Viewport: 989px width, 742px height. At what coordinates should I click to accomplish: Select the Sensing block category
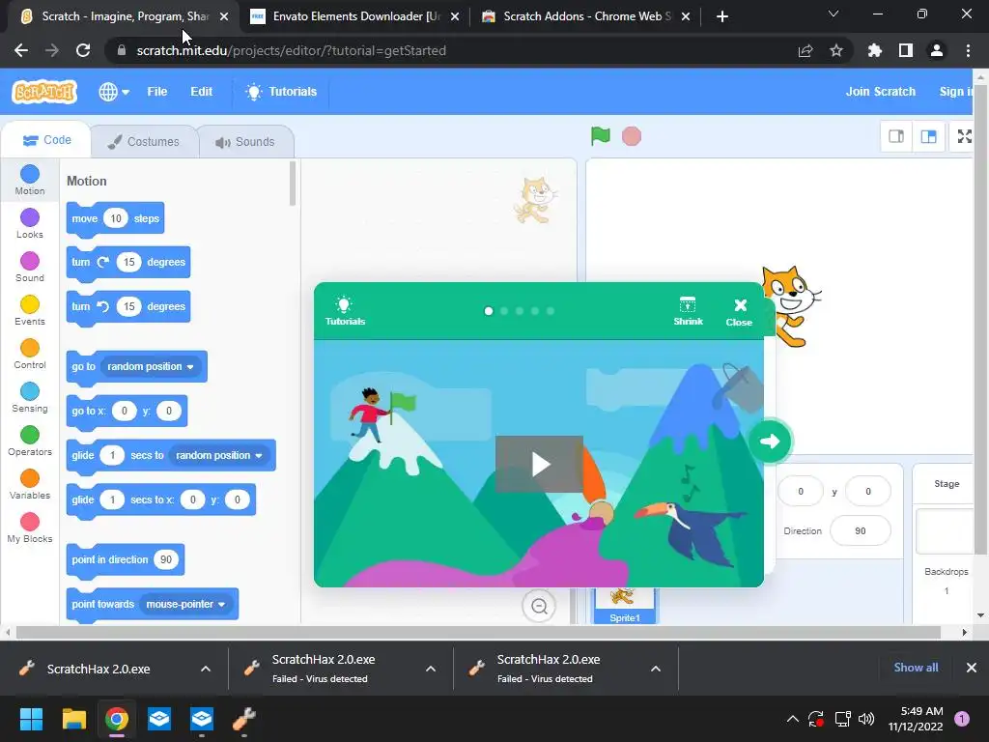pos(30,398)
